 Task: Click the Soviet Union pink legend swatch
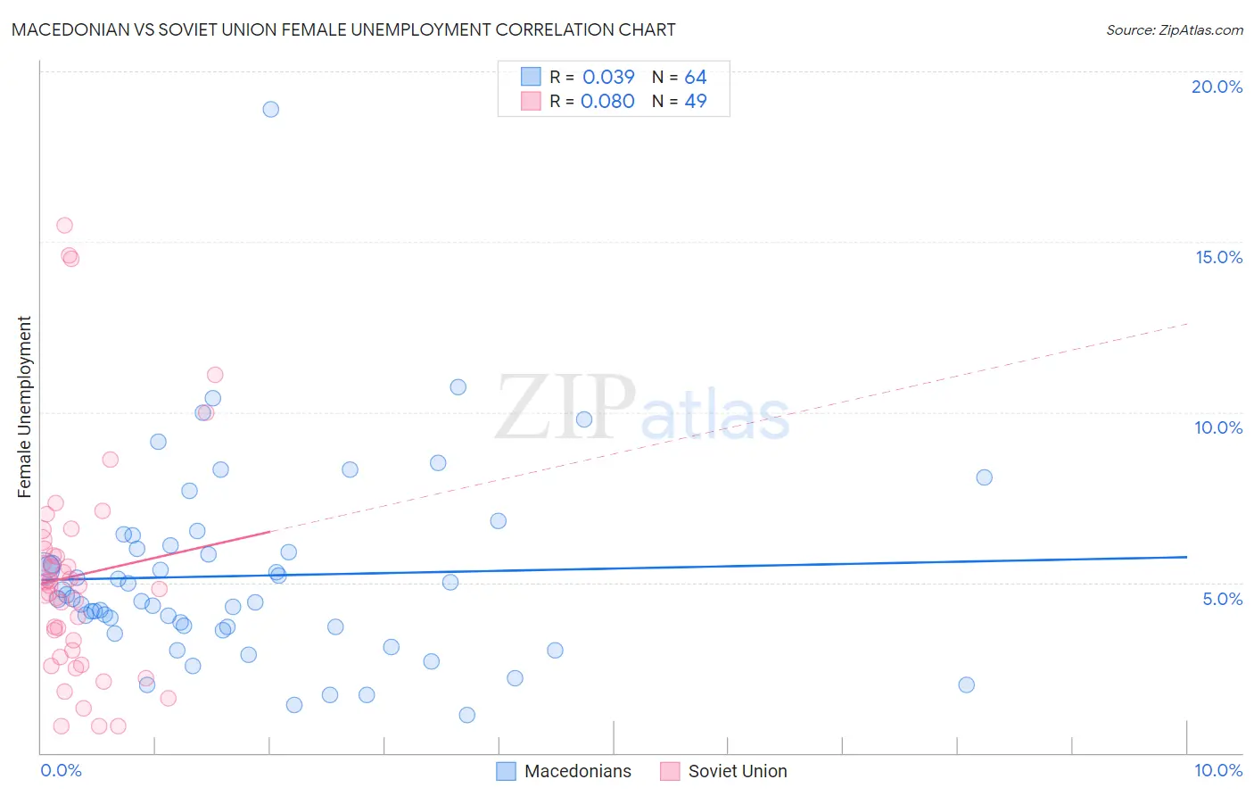[670, 771]
